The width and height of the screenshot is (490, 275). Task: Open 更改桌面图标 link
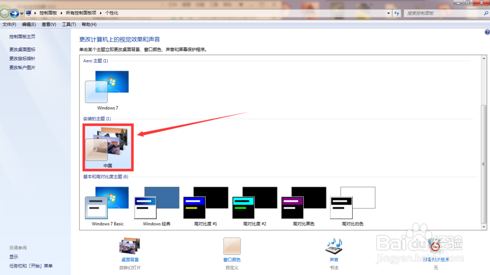[22, 49]
